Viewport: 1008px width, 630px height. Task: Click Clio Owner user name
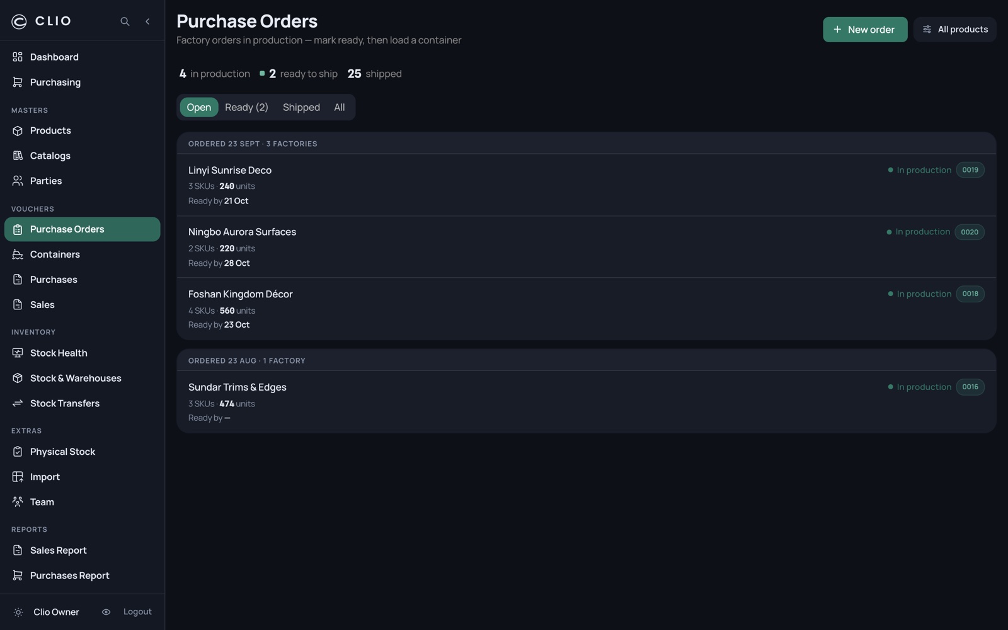tap(56, 612)
